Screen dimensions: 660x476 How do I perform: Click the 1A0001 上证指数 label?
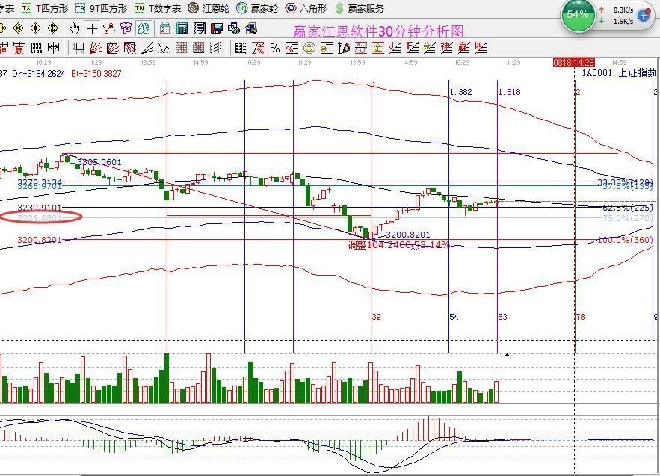coord(619,72)
